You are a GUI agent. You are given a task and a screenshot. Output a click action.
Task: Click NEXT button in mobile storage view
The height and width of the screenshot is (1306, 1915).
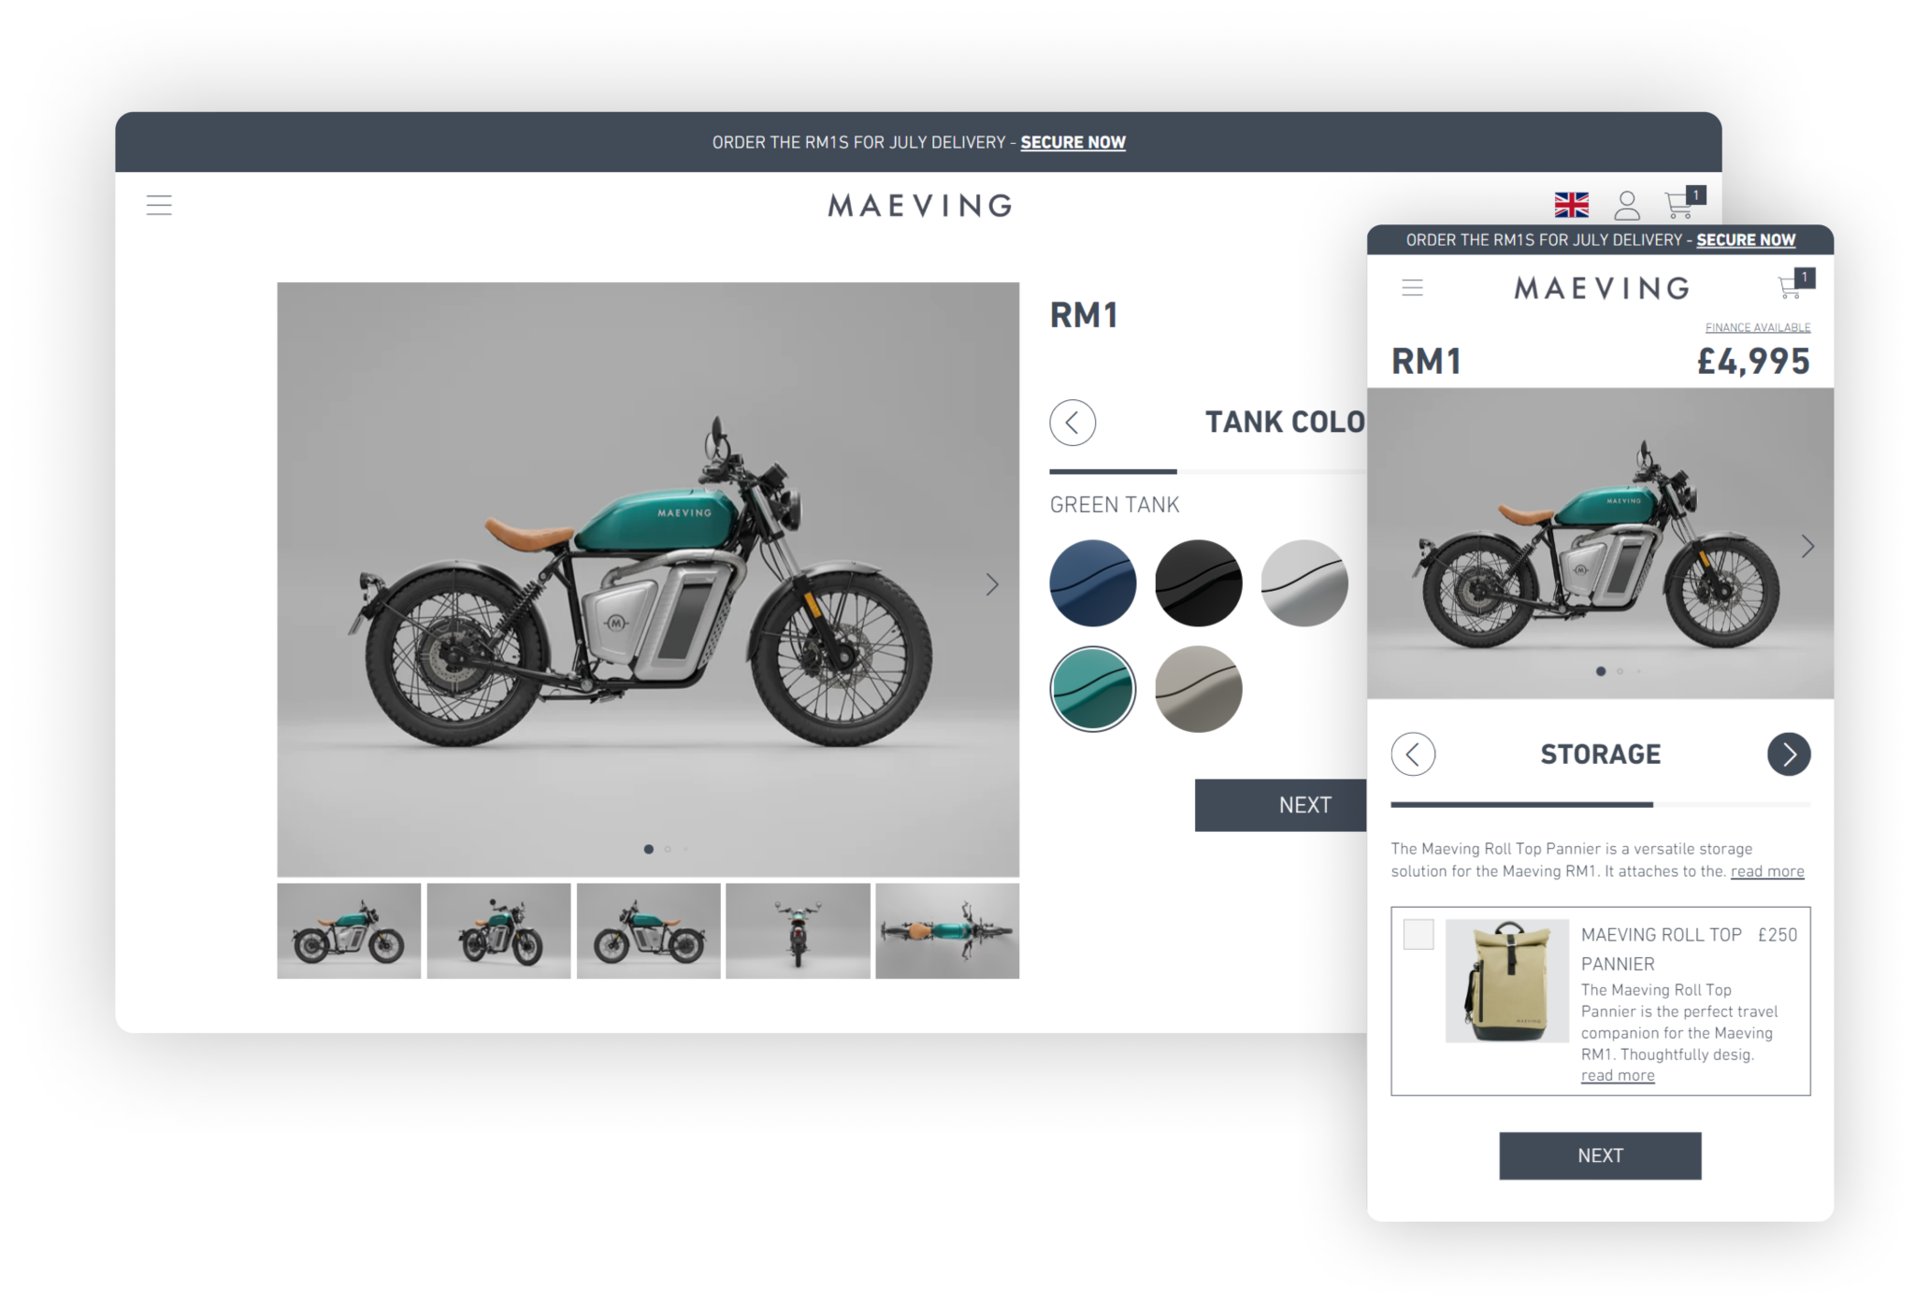coord(1600,1155)
